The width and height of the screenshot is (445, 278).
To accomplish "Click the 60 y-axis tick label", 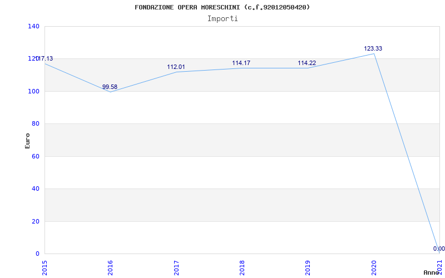I will [x=36, y=156].
